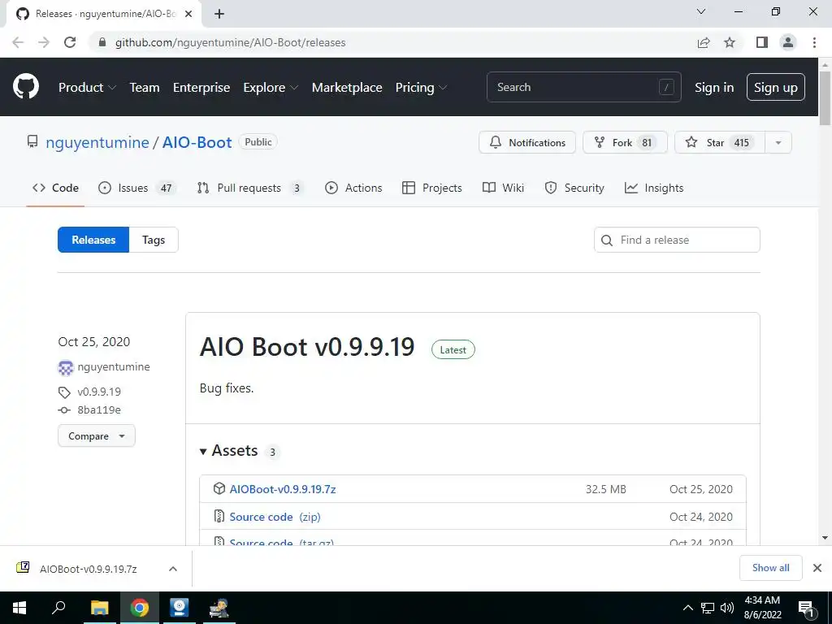
Task: Focus the GitHub Search field
Action: (x=583, y=87)
